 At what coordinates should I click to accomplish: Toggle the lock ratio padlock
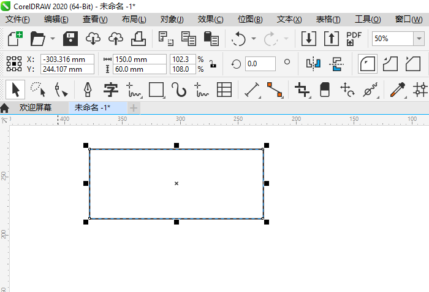click(213, 64)
